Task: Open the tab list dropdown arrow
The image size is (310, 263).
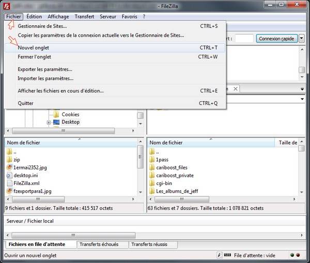Action: point(302,89)
